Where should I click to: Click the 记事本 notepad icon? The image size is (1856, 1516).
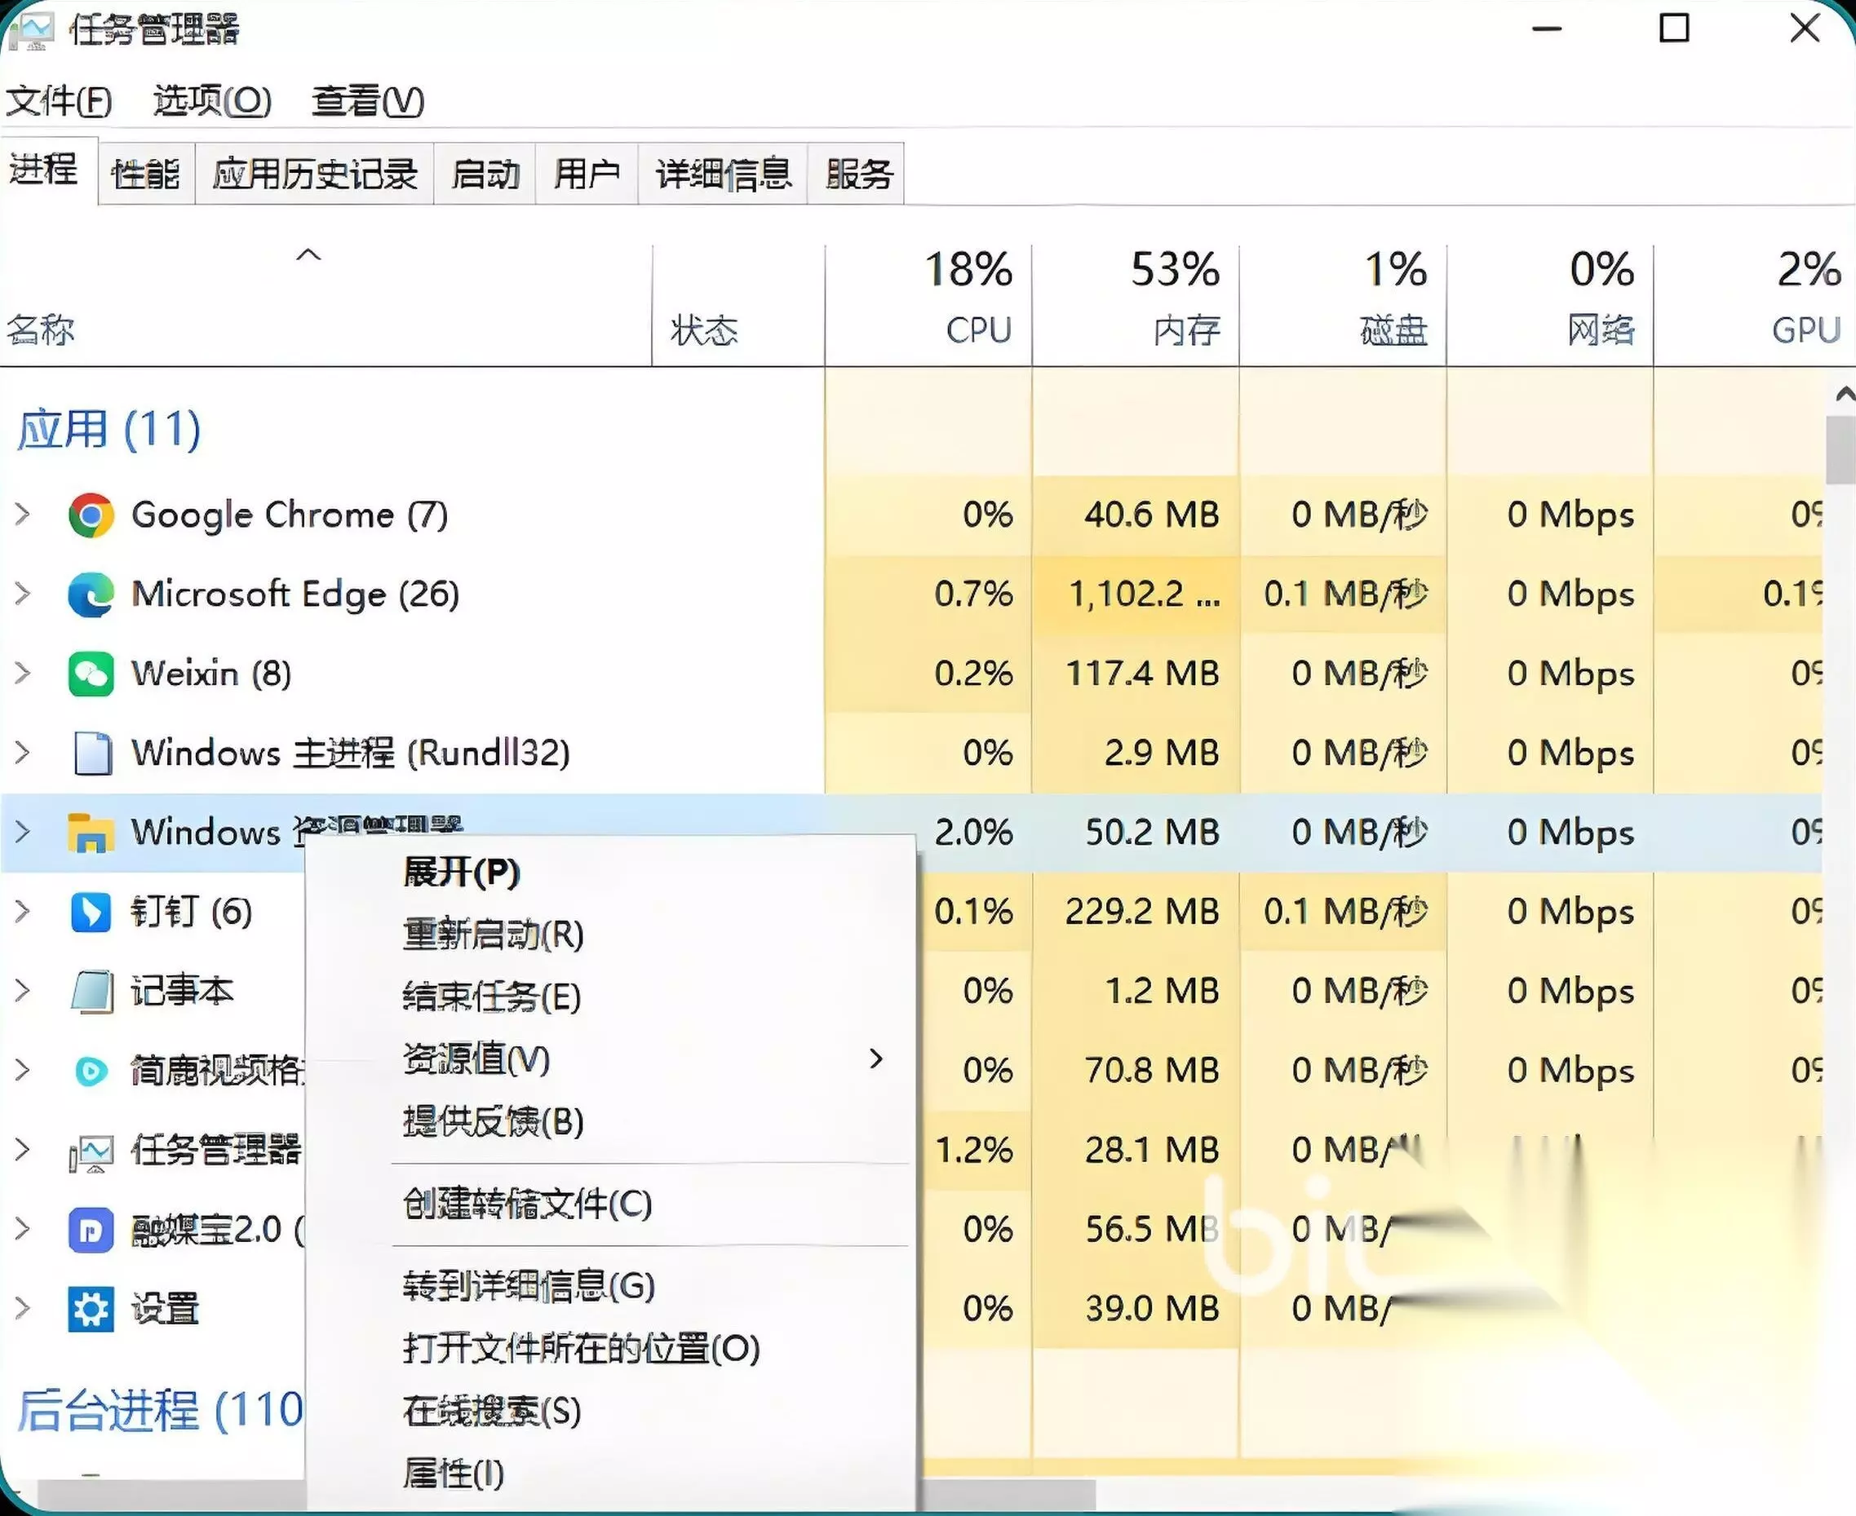coord(91,991)
